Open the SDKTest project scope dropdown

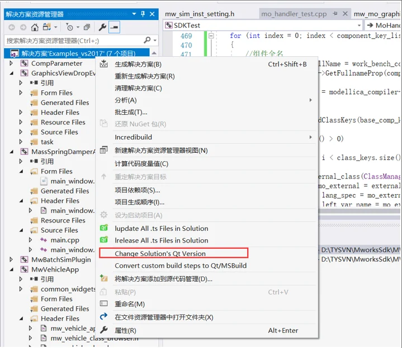(x=359, y=25)
